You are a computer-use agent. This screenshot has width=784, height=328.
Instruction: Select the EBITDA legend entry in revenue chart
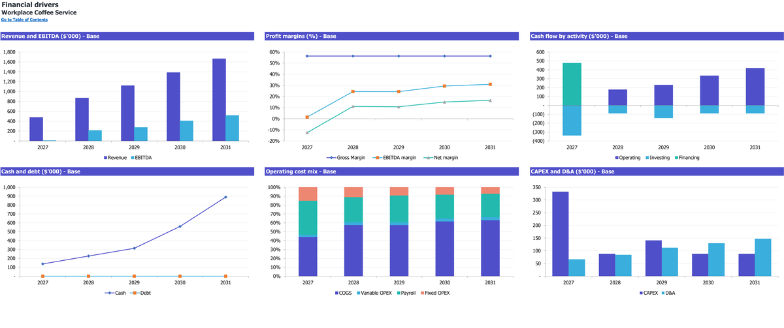(141, 158)
